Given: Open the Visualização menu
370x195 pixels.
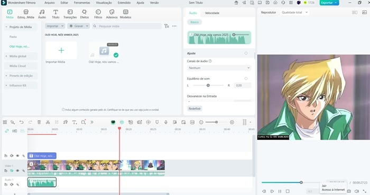Looking at the screenshot, I should (x=104, y=3).
